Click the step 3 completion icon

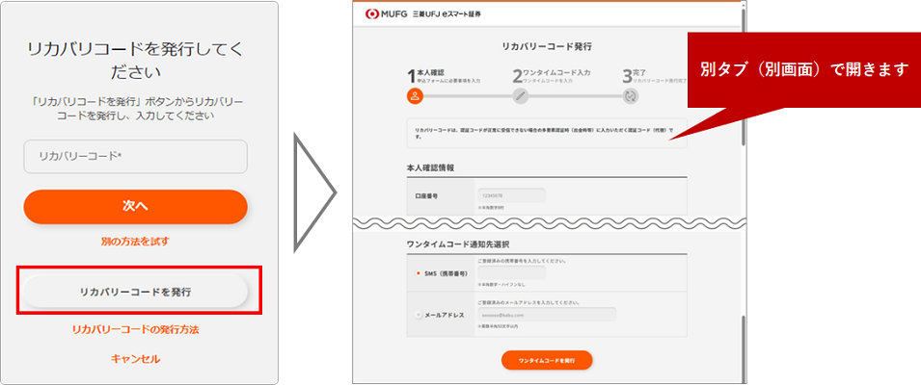pyautogui.click(x=631, y=95)
